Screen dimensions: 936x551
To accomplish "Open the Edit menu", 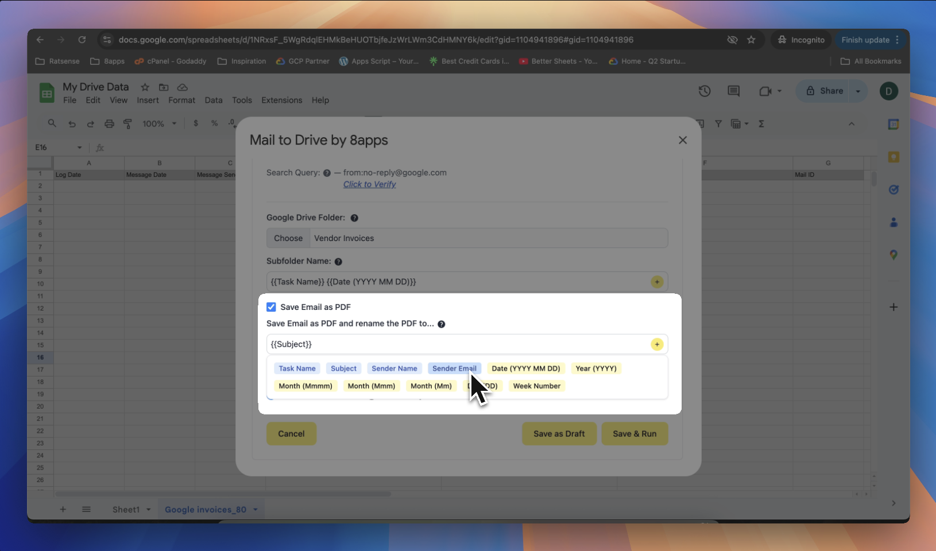I will [x=93, y=100].
